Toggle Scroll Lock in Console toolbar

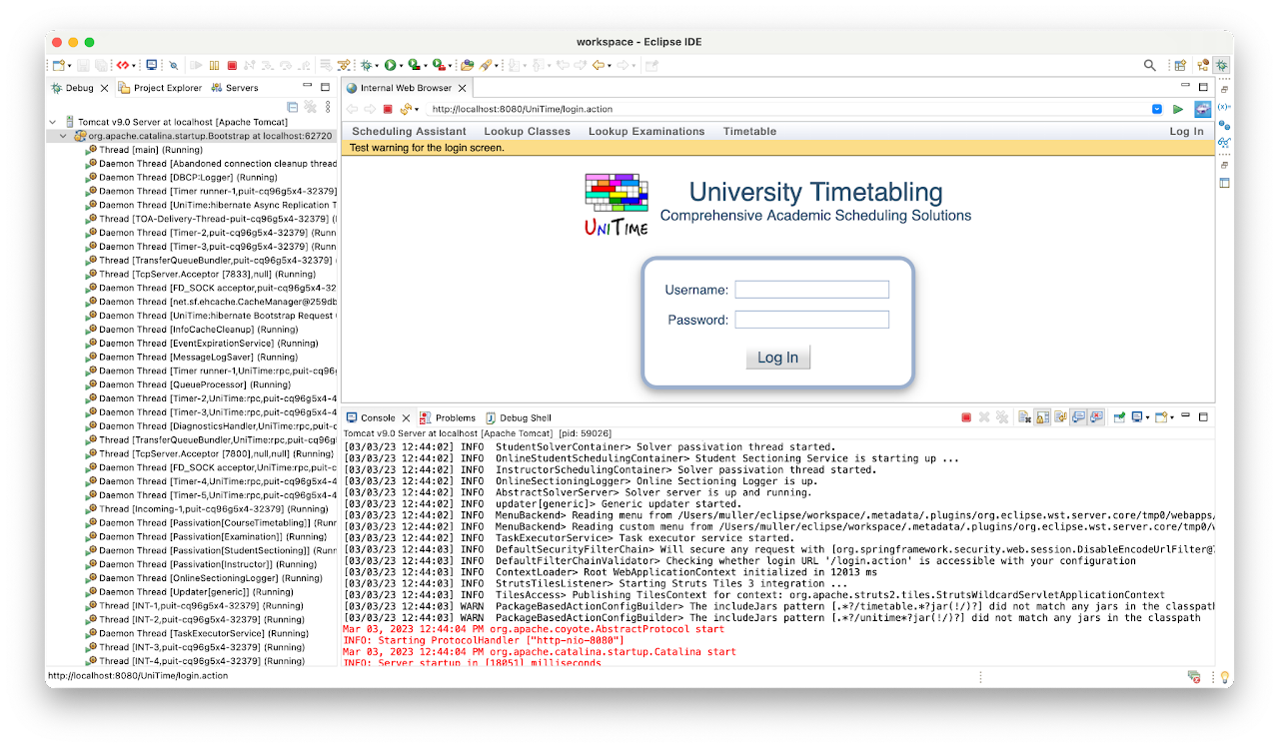click(1043, 417)
